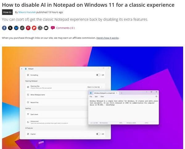Share the article on Facebook
The height and width of the screenshot is (149, 185).
tap(4, 28)
